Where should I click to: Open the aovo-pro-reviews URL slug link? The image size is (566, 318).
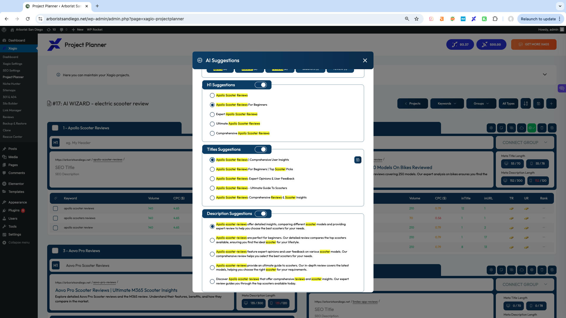104,282
